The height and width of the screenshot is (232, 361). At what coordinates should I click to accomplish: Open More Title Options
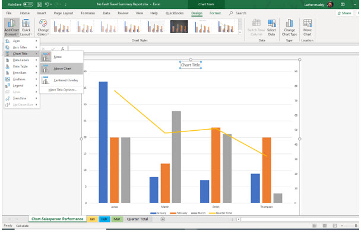coord(62,90)
